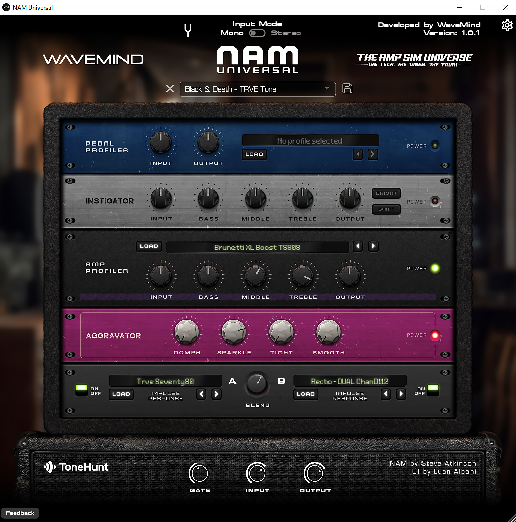Image resolution: width=516 pixels, height=522 pixels.
Task: Click the bottom INPUT knob
Action: (x=256, y=472)
